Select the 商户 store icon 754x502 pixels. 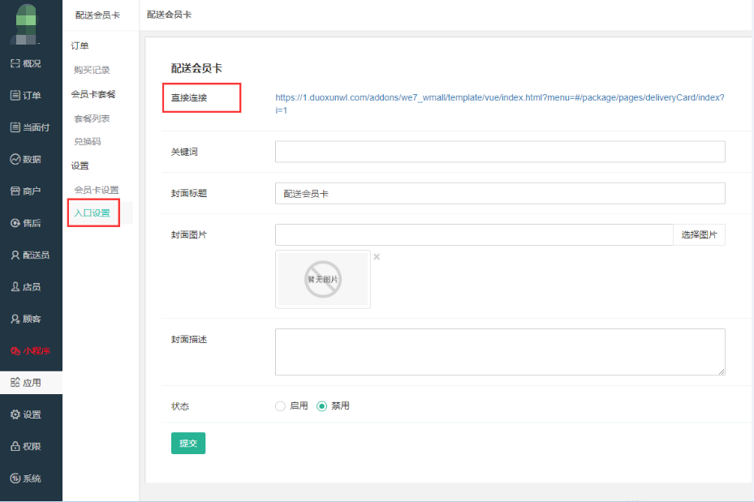[15, 191]
